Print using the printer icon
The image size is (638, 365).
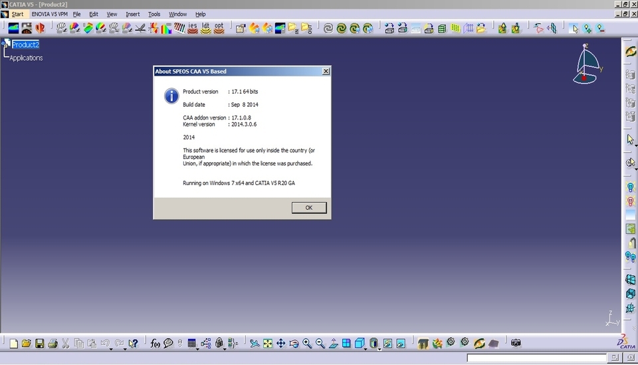point(53,344)
